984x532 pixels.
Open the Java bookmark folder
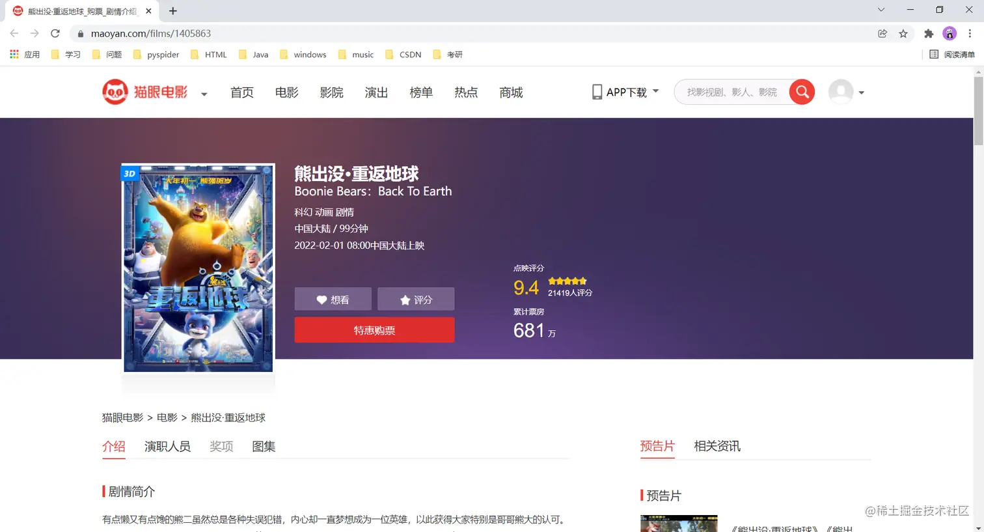coord(253,55)
